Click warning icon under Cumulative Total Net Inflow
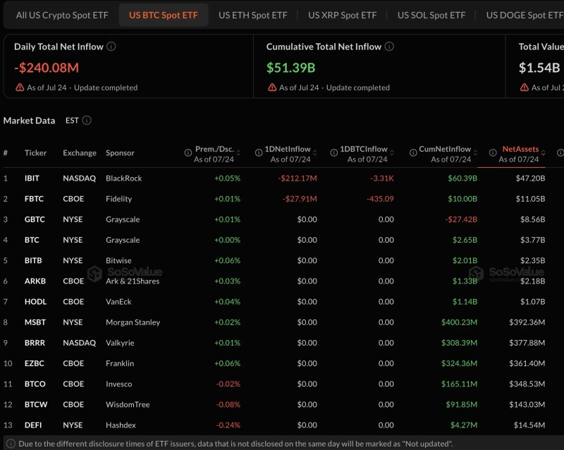Image resolution: width=564 pixels, height=450 pixels. coord(272,87)
